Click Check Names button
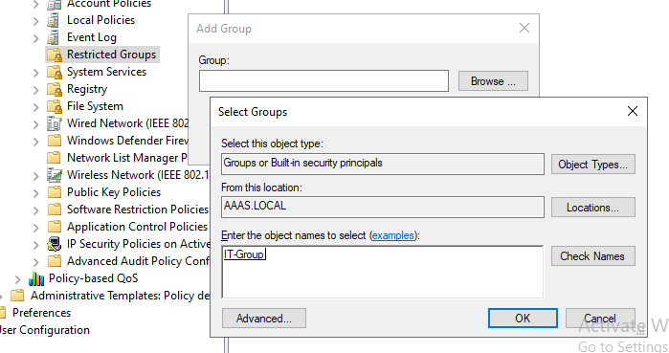Viewport: 669px width, 353px height. point(593,255)
